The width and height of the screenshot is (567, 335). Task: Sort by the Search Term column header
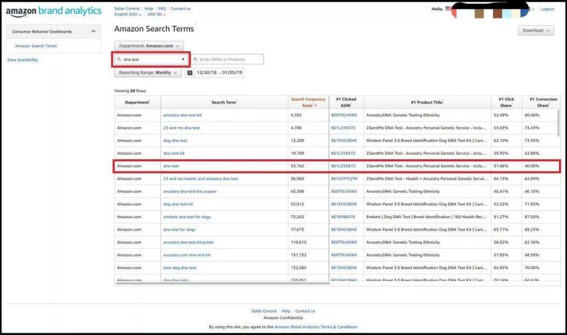(224, 102)
